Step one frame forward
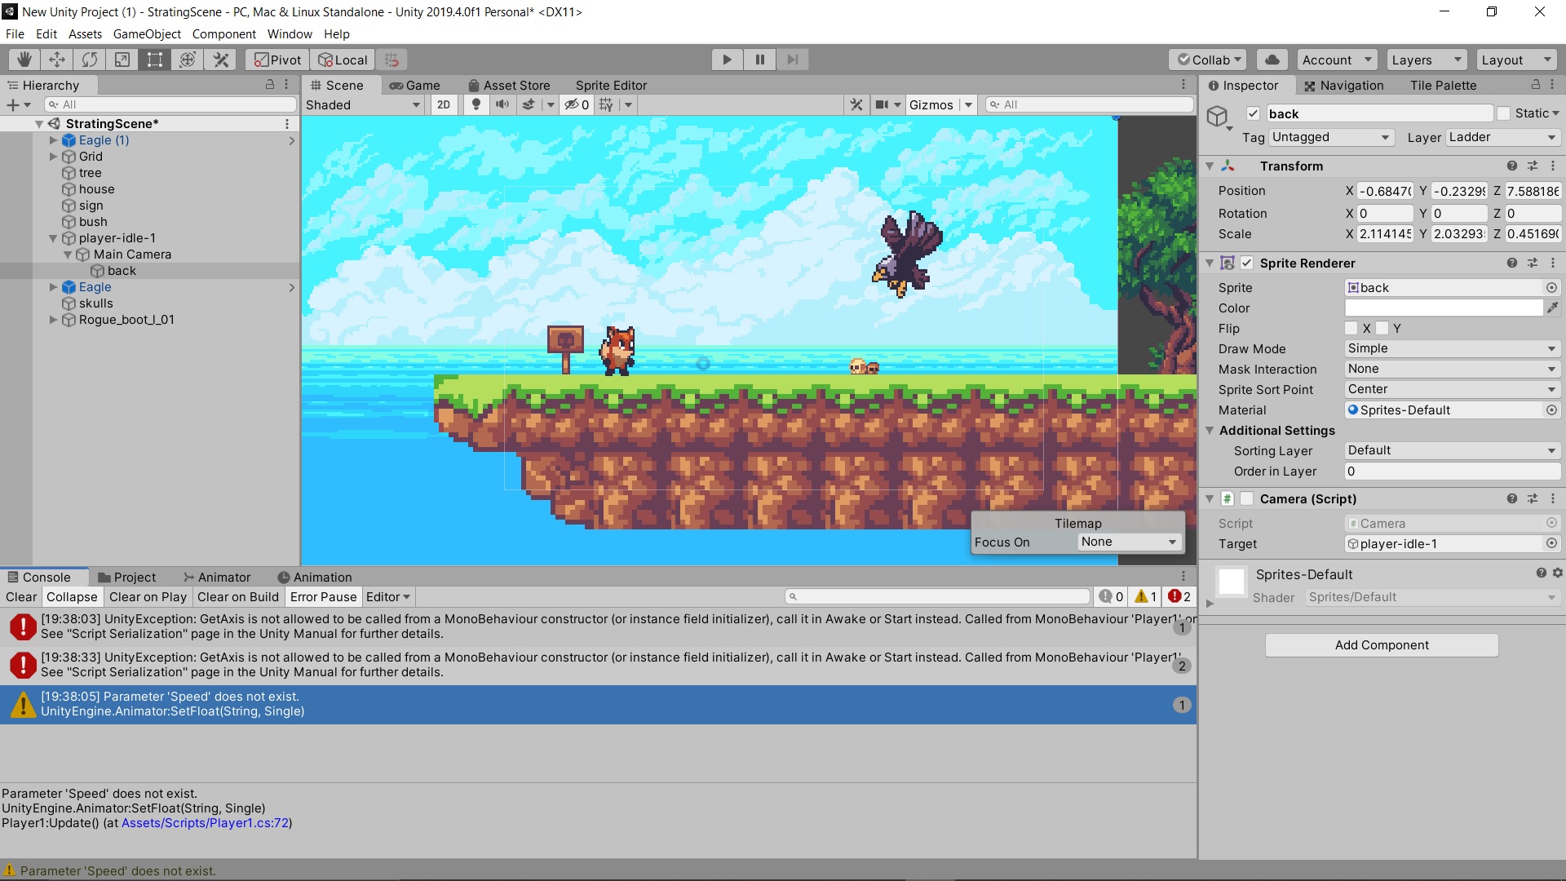1566x881 pixels. [792, 60]
